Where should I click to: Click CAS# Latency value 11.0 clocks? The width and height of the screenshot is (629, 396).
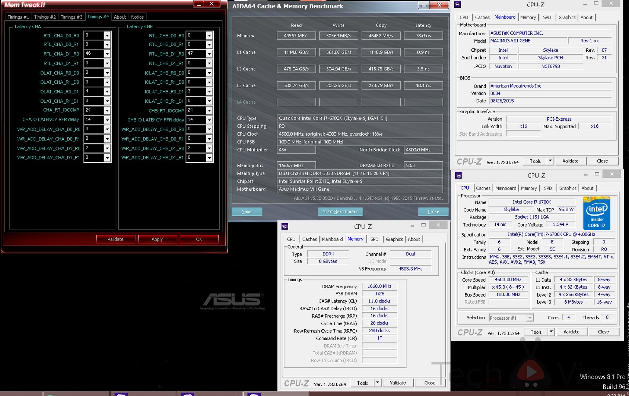coord(380,301)
